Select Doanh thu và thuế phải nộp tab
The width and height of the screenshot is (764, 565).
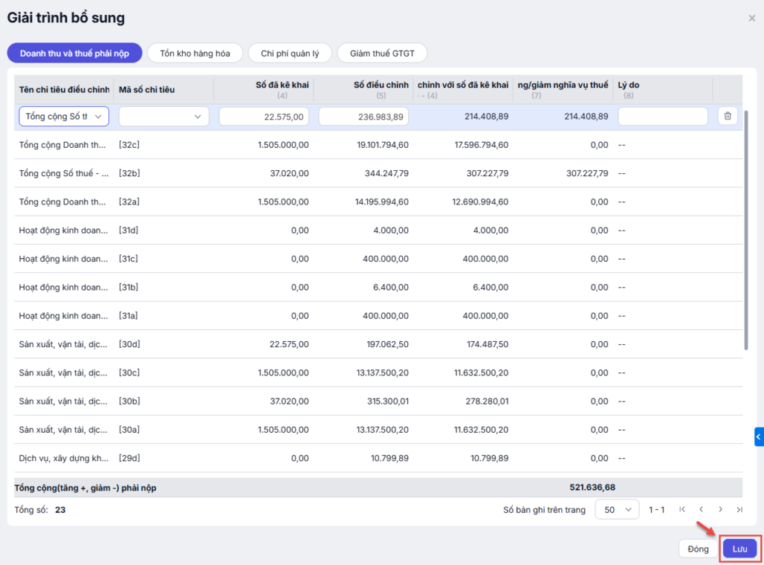(75, 53)
